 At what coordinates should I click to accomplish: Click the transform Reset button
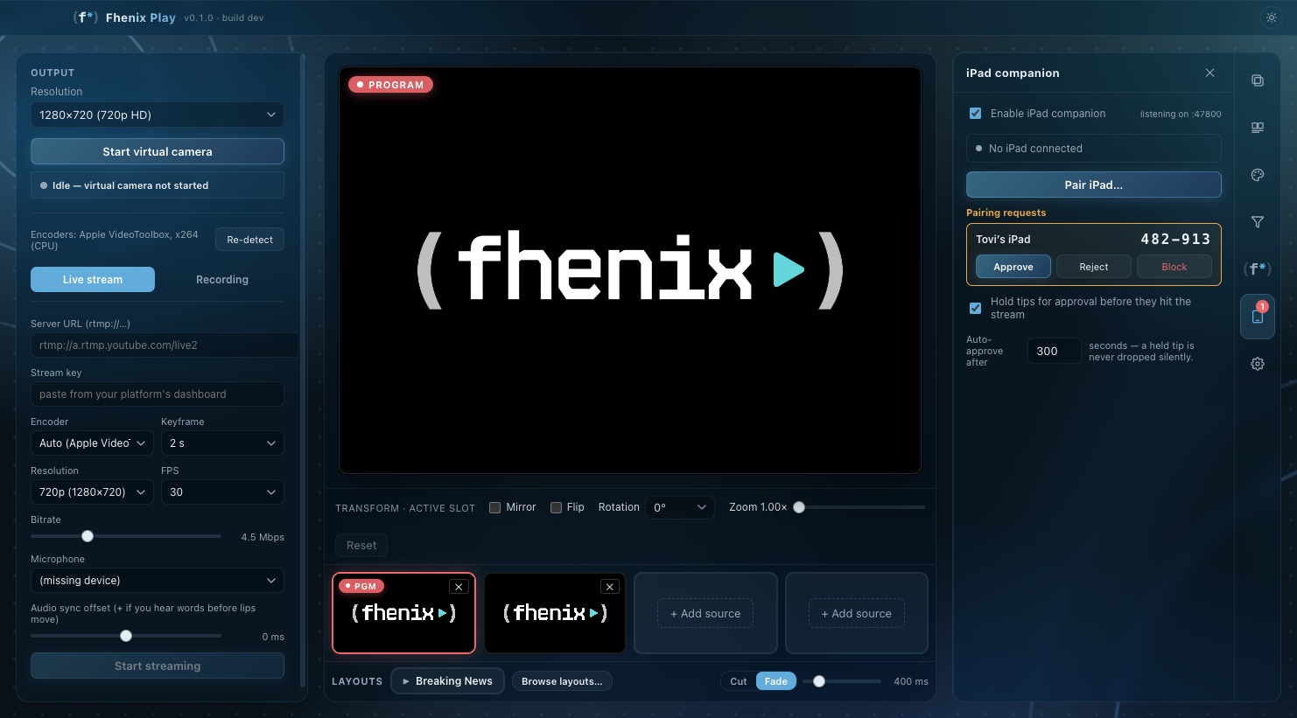pyautogui.click(x=361, y=546)
